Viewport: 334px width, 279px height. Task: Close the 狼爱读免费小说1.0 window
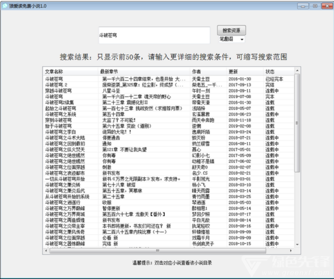(327, 6)
